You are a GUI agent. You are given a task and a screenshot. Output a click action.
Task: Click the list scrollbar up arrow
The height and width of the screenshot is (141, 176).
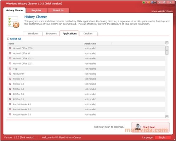(x=167, y=43)
